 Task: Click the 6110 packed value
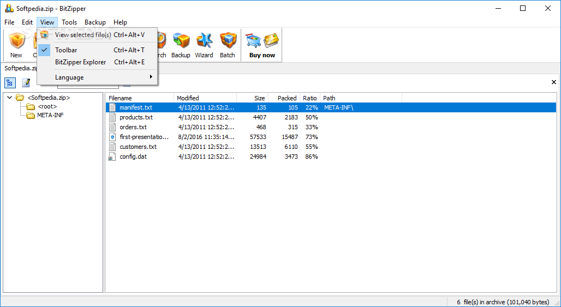click(x=291, y=147)
